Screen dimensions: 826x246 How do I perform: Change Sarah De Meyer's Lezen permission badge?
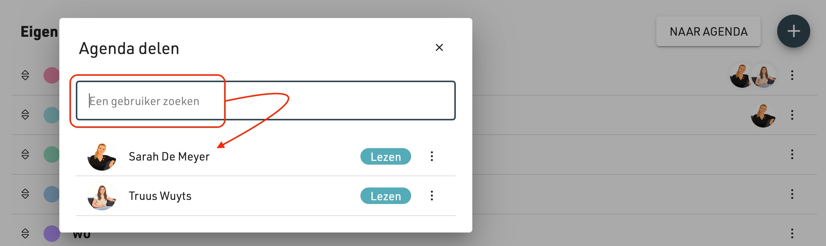tap(386, 156)
